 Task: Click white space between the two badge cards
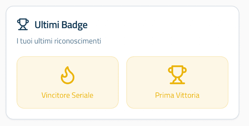122,82
